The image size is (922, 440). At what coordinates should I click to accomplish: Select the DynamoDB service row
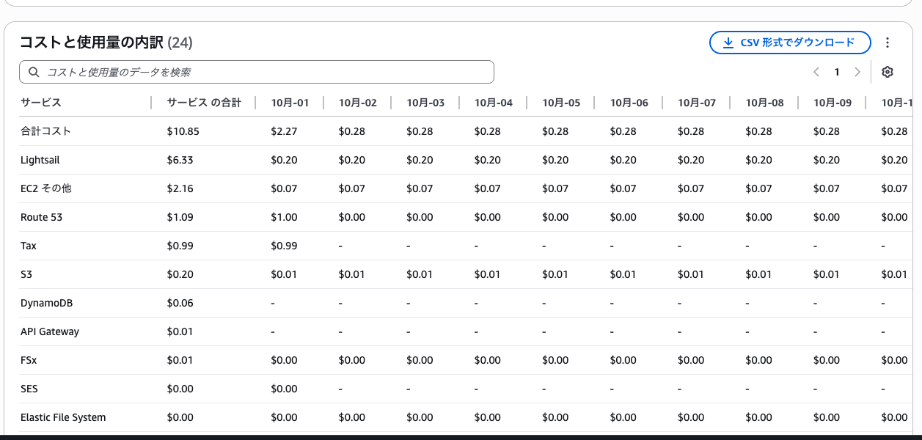pos(461,303)
